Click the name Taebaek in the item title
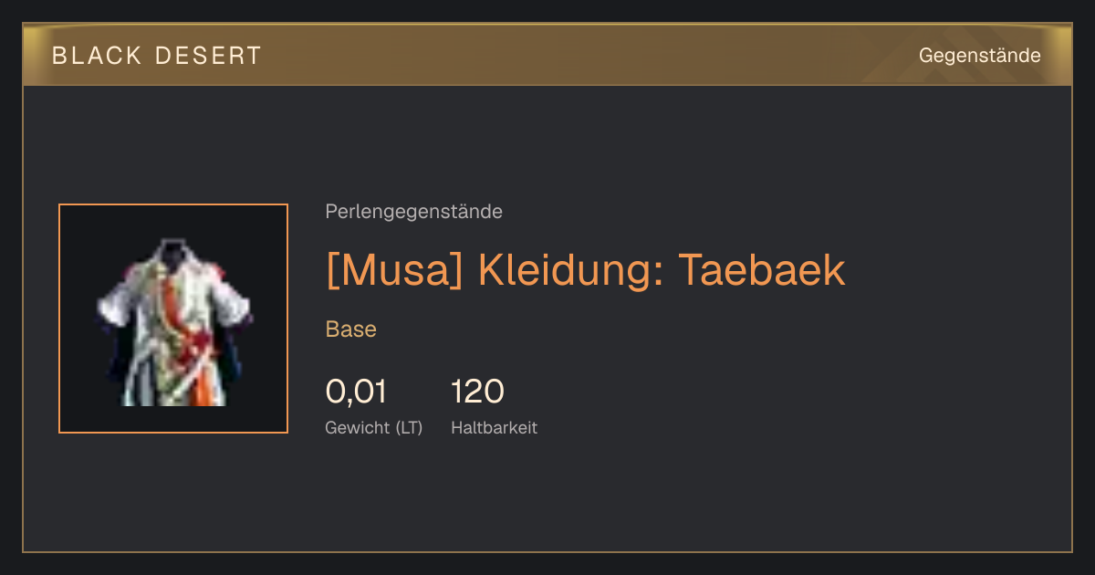 (x=762, y=270)
